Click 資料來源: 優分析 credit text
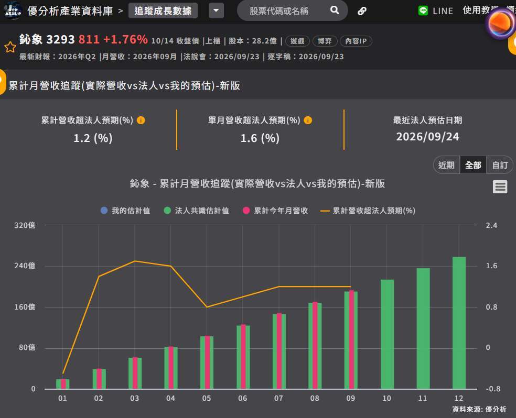The width and height of the screenshot is (516, 418). click(x=479, y=409)
